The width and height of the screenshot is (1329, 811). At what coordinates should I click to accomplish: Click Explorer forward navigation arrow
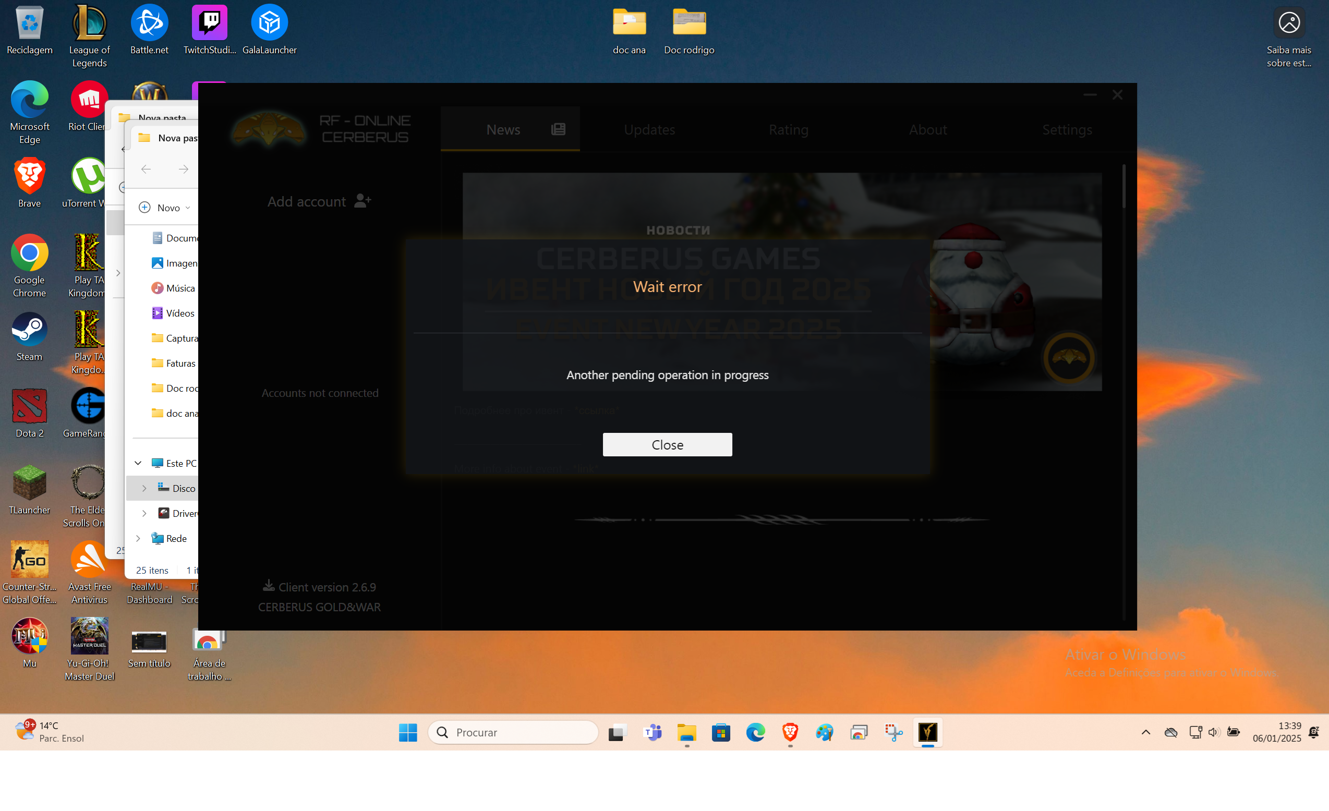(x=184, y=170)
